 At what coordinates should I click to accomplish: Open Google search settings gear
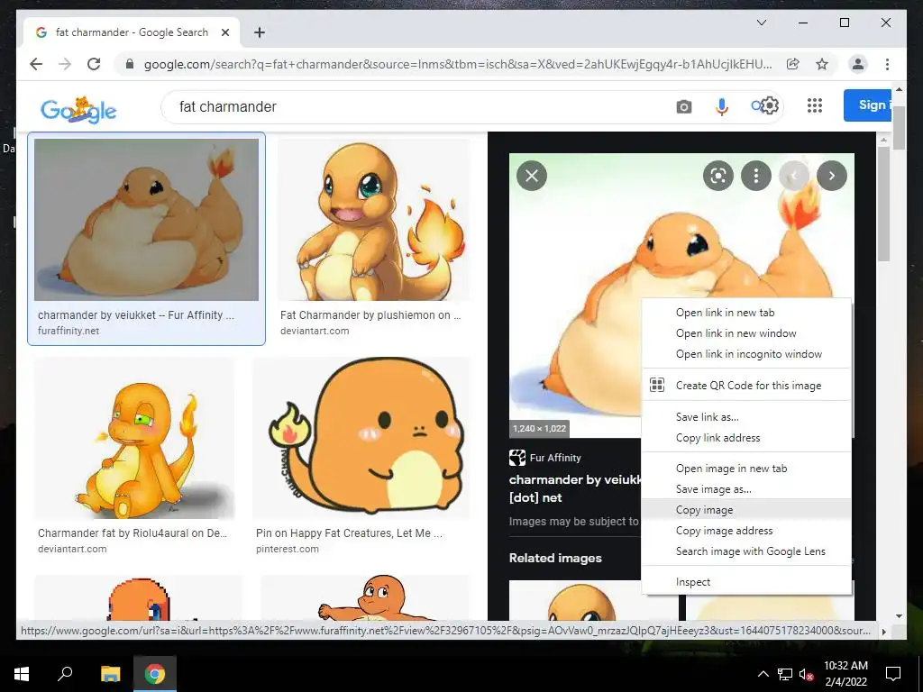[770, 106]
